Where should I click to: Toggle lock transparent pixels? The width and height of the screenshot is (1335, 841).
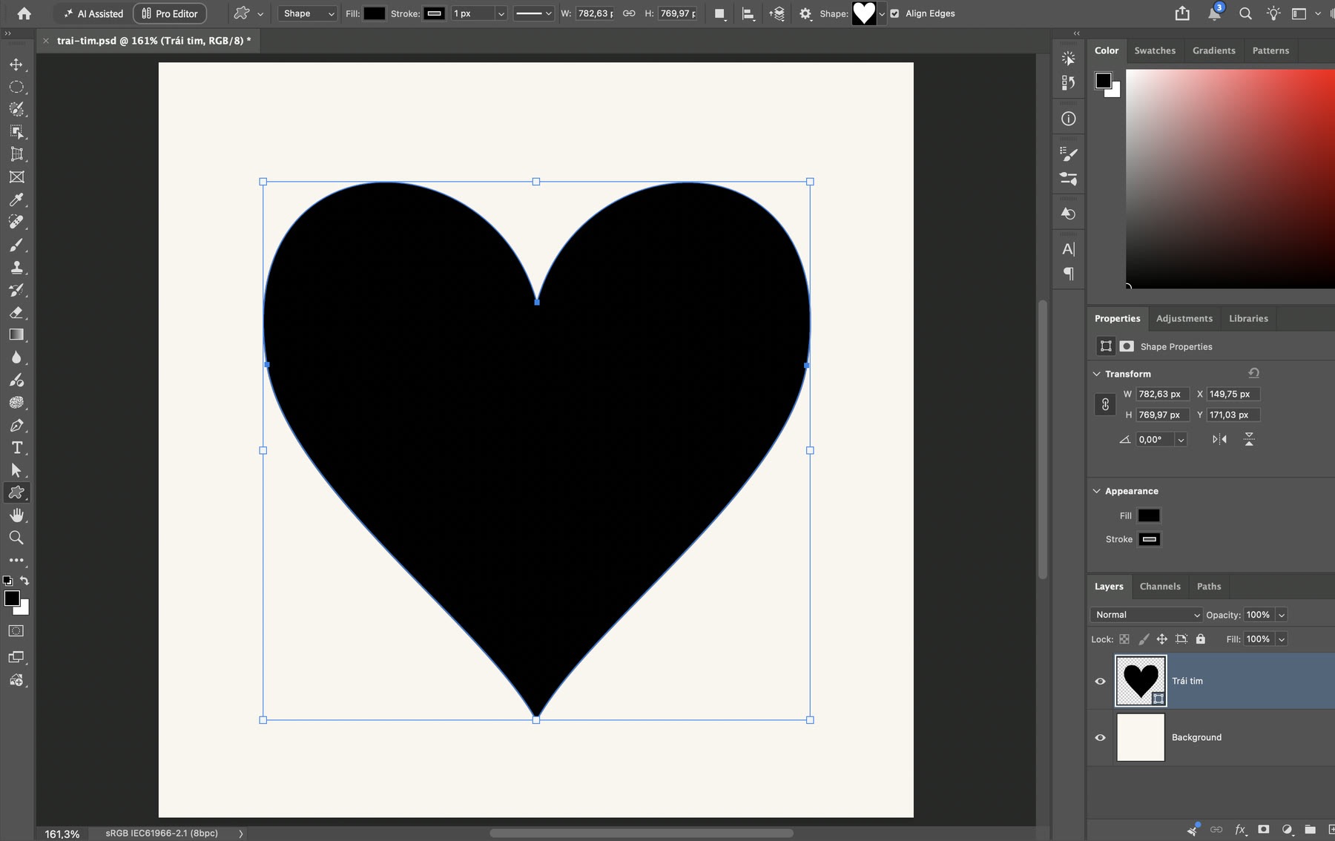point(1124,639)
